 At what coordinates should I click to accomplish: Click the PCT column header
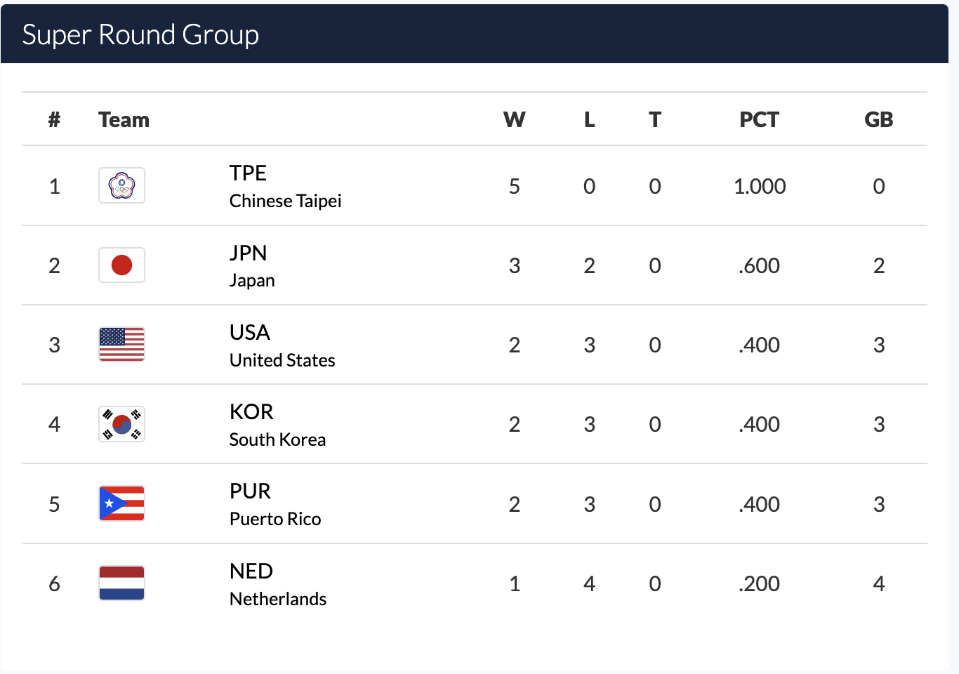[759, 119]
